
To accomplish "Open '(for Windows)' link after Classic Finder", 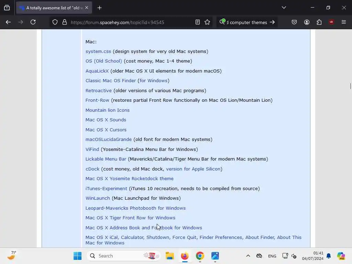I will click(x=154, y=80).
